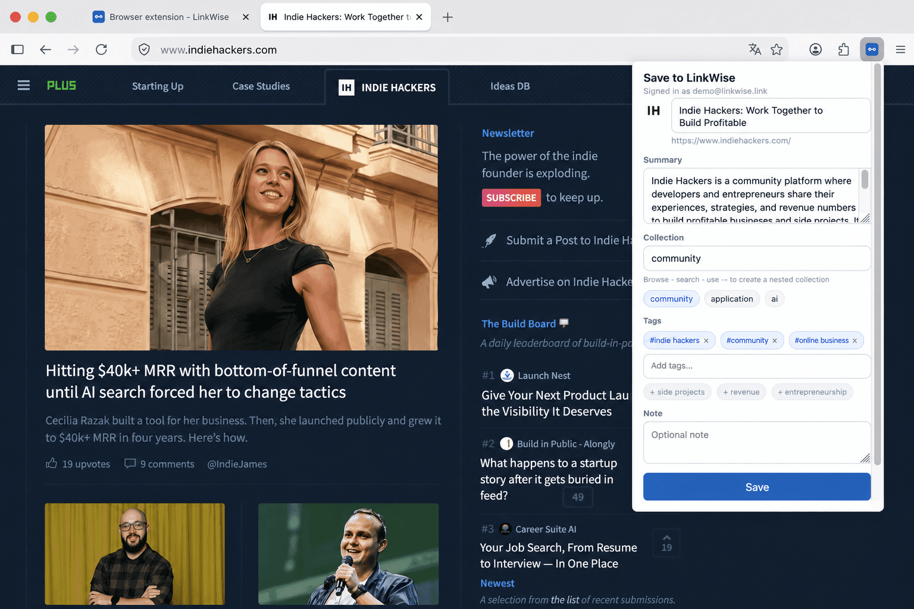Viewport: 914px width, 609px height.
Task: Click the comments bubble icon on featured article
Action: (130, 463)
